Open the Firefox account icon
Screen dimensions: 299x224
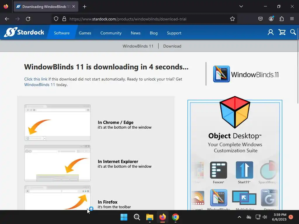pyautogui.click(x=271, y=19)
